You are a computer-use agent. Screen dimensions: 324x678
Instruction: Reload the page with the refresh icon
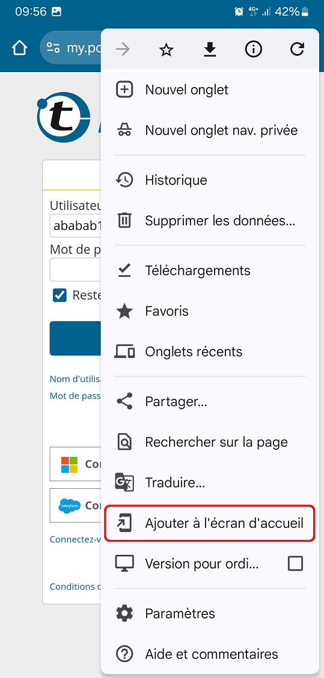tap(297, 50)
